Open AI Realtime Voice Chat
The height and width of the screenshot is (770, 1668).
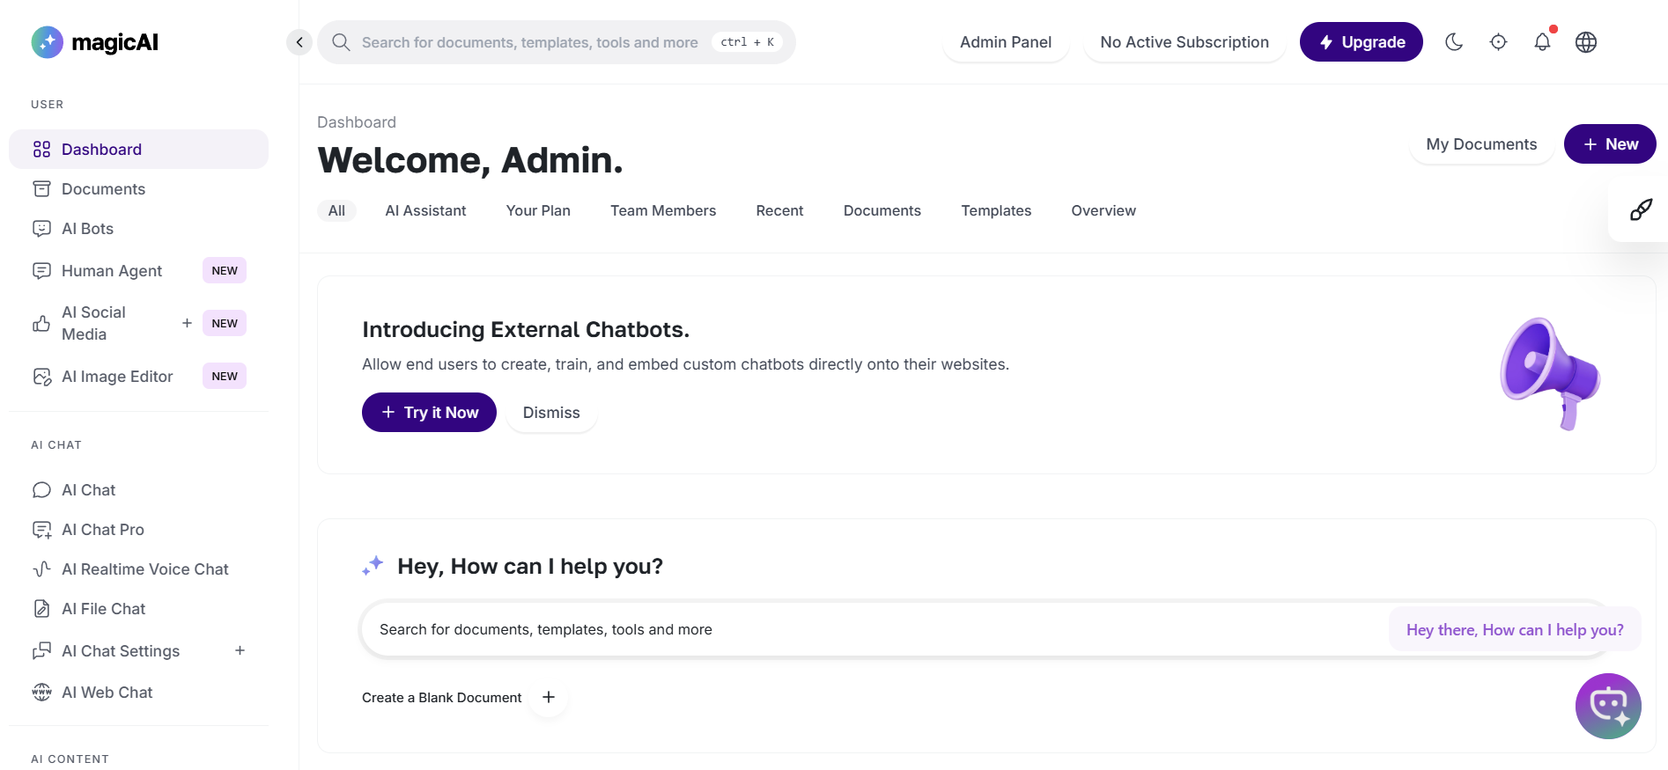[x=144, y=569]
